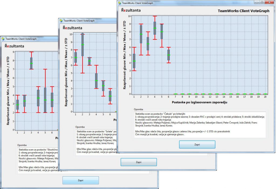Screen dimensions: 276x189
Task: Click the front note's "Nosilci glasovnic" line
Action: point(196,122)
